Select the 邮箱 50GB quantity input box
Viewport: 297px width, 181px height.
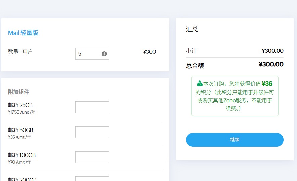pos(92,132)
